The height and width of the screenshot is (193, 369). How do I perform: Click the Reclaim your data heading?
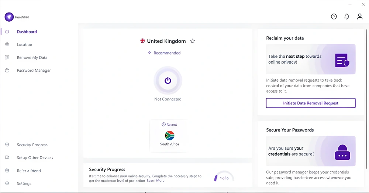(285, 38)
